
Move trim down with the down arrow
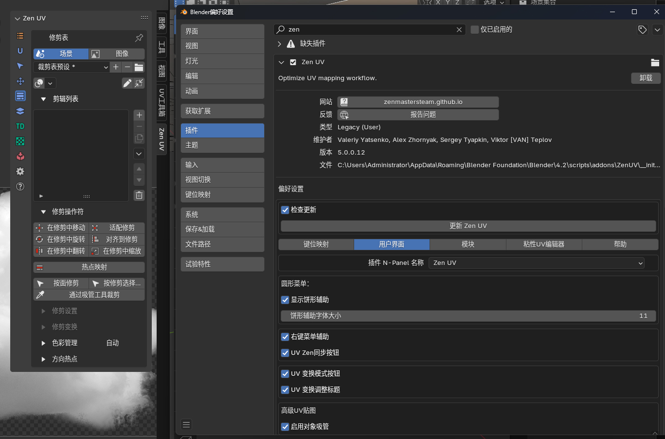pyautogui.click(x=139, y=180)
